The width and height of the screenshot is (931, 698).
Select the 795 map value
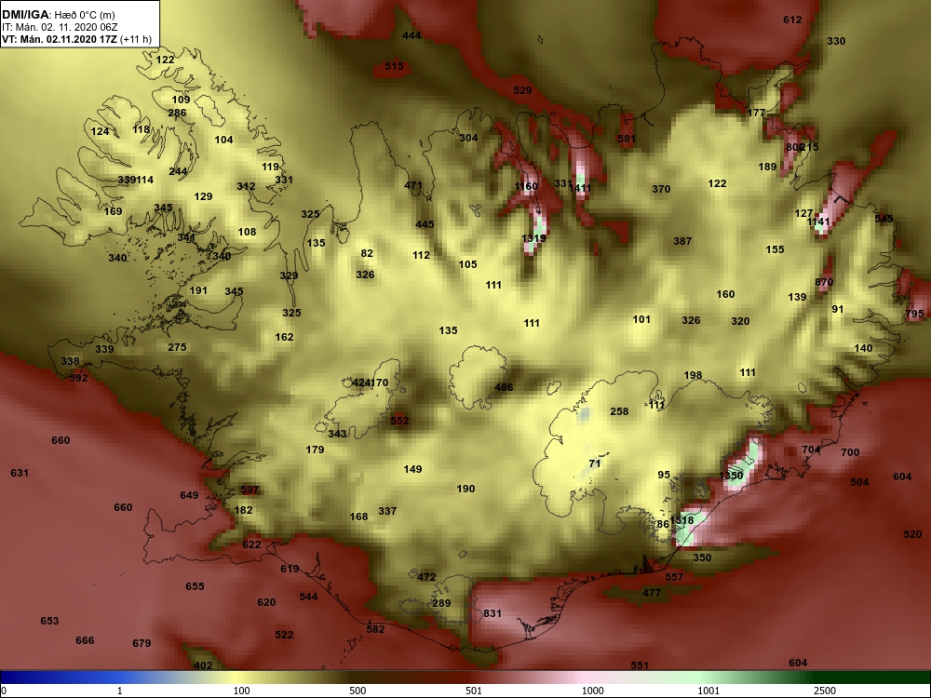pyautogui.click(x=914, y=314)
